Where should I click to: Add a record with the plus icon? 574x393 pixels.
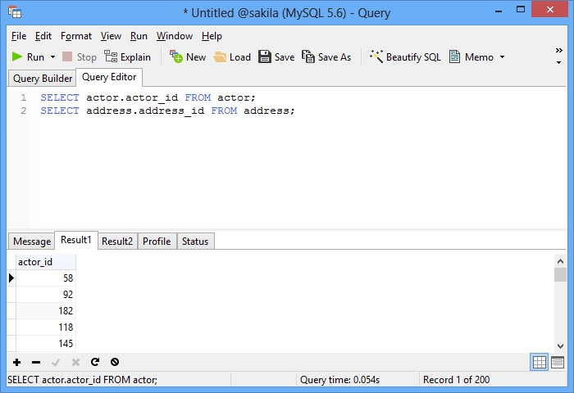[17, 362]
